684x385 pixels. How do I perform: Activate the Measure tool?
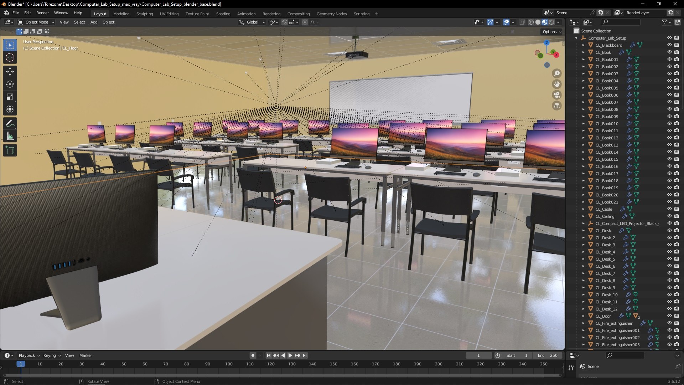click(10, 136)
